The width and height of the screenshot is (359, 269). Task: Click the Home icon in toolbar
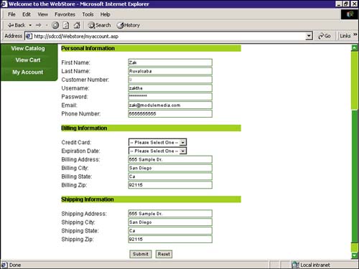click(x=77, y=25)
